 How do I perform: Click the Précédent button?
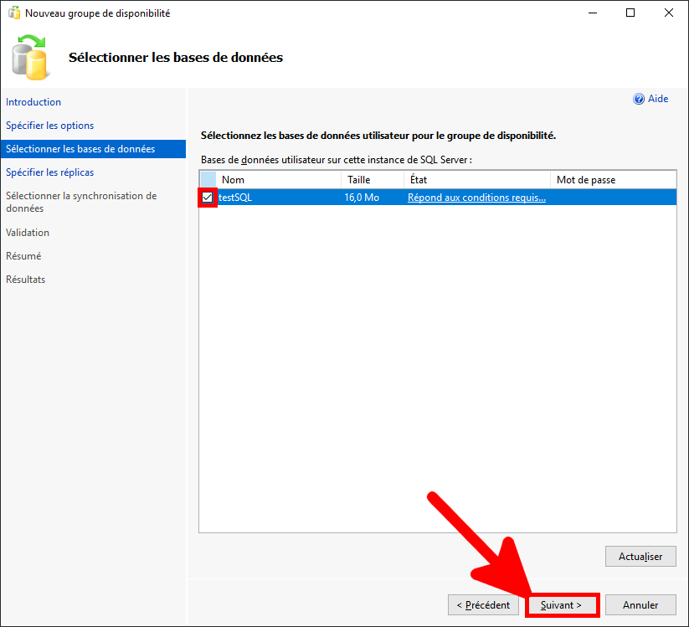[482, 605]
